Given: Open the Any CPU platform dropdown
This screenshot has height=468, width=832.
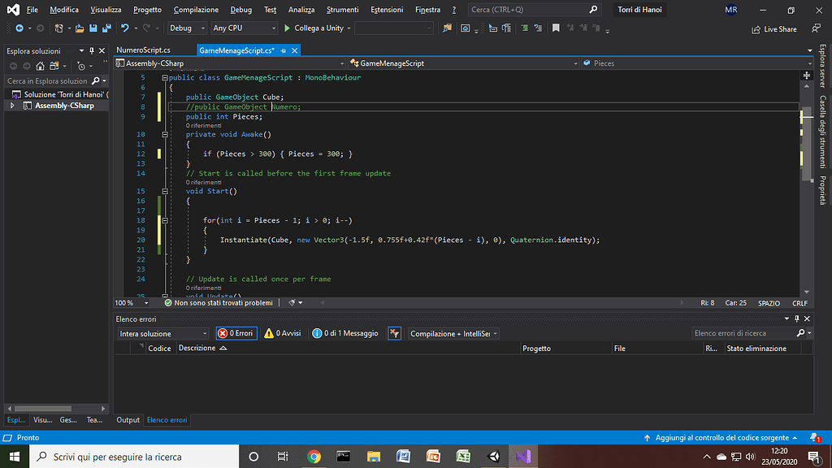Looking at the screenshot, I should 243,28.
